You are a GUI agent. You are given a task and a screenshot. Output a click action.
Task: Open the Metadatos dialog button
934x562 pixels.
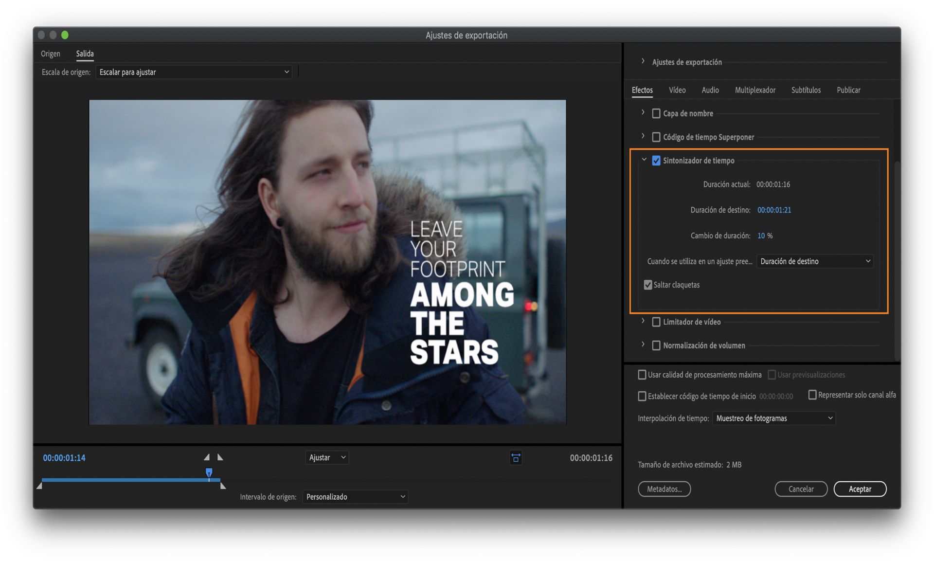pyautogui.click(x=664, y=489)
